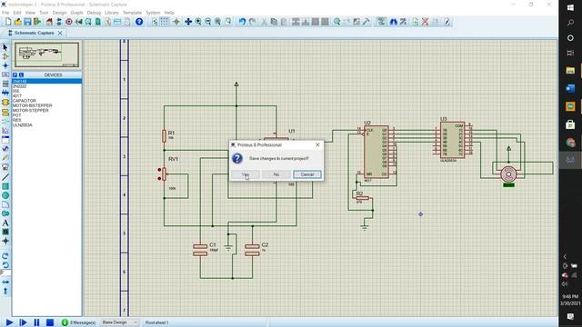Image resolution: width=582 pixels, height=327 pixels.
Task: Click the L library manage button
Action: (x=21, y=74)
